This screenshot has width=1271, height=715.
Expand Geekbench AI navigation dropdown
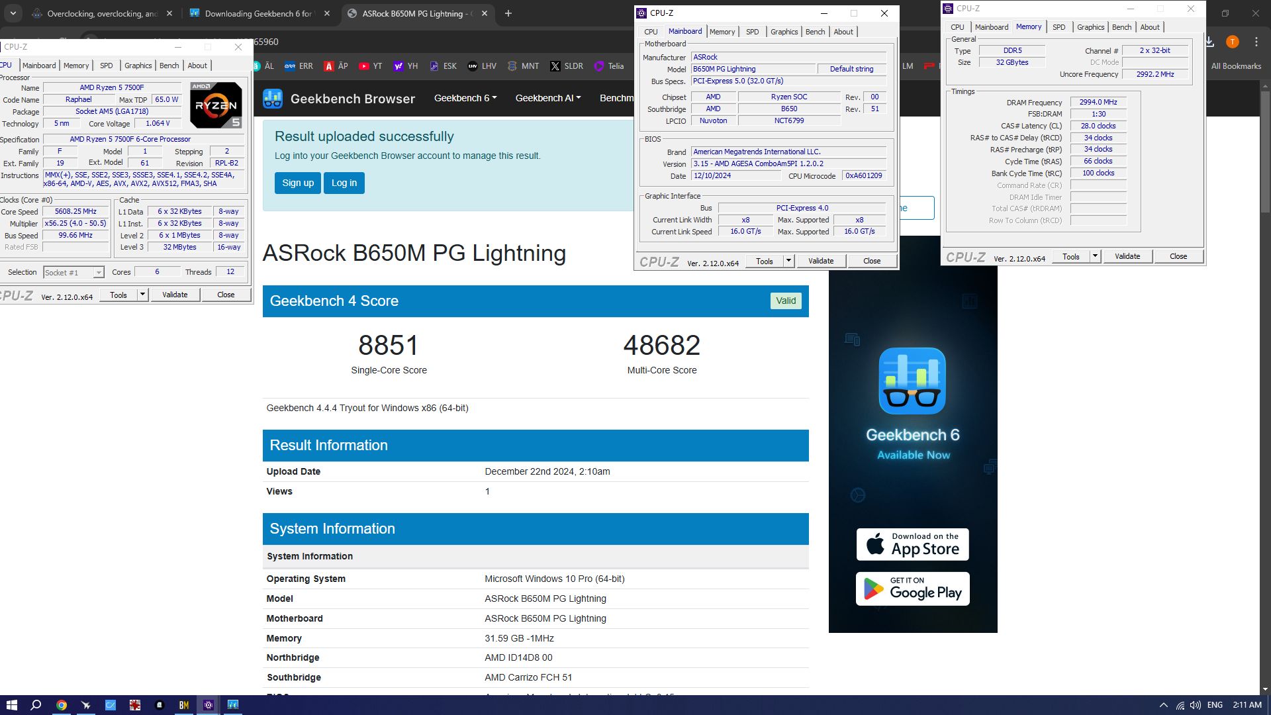[548, 98]
